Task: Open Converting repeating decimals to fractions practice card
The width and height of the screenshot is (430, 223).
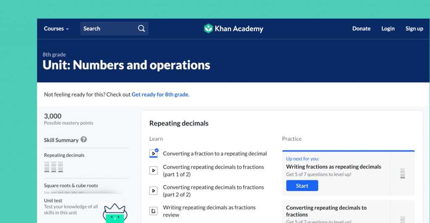Action: (348, 212)
